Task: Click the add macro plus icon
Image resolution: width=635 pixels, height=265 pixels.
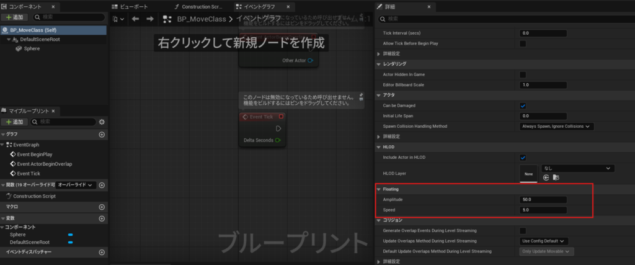Action: tap(102, 207)
